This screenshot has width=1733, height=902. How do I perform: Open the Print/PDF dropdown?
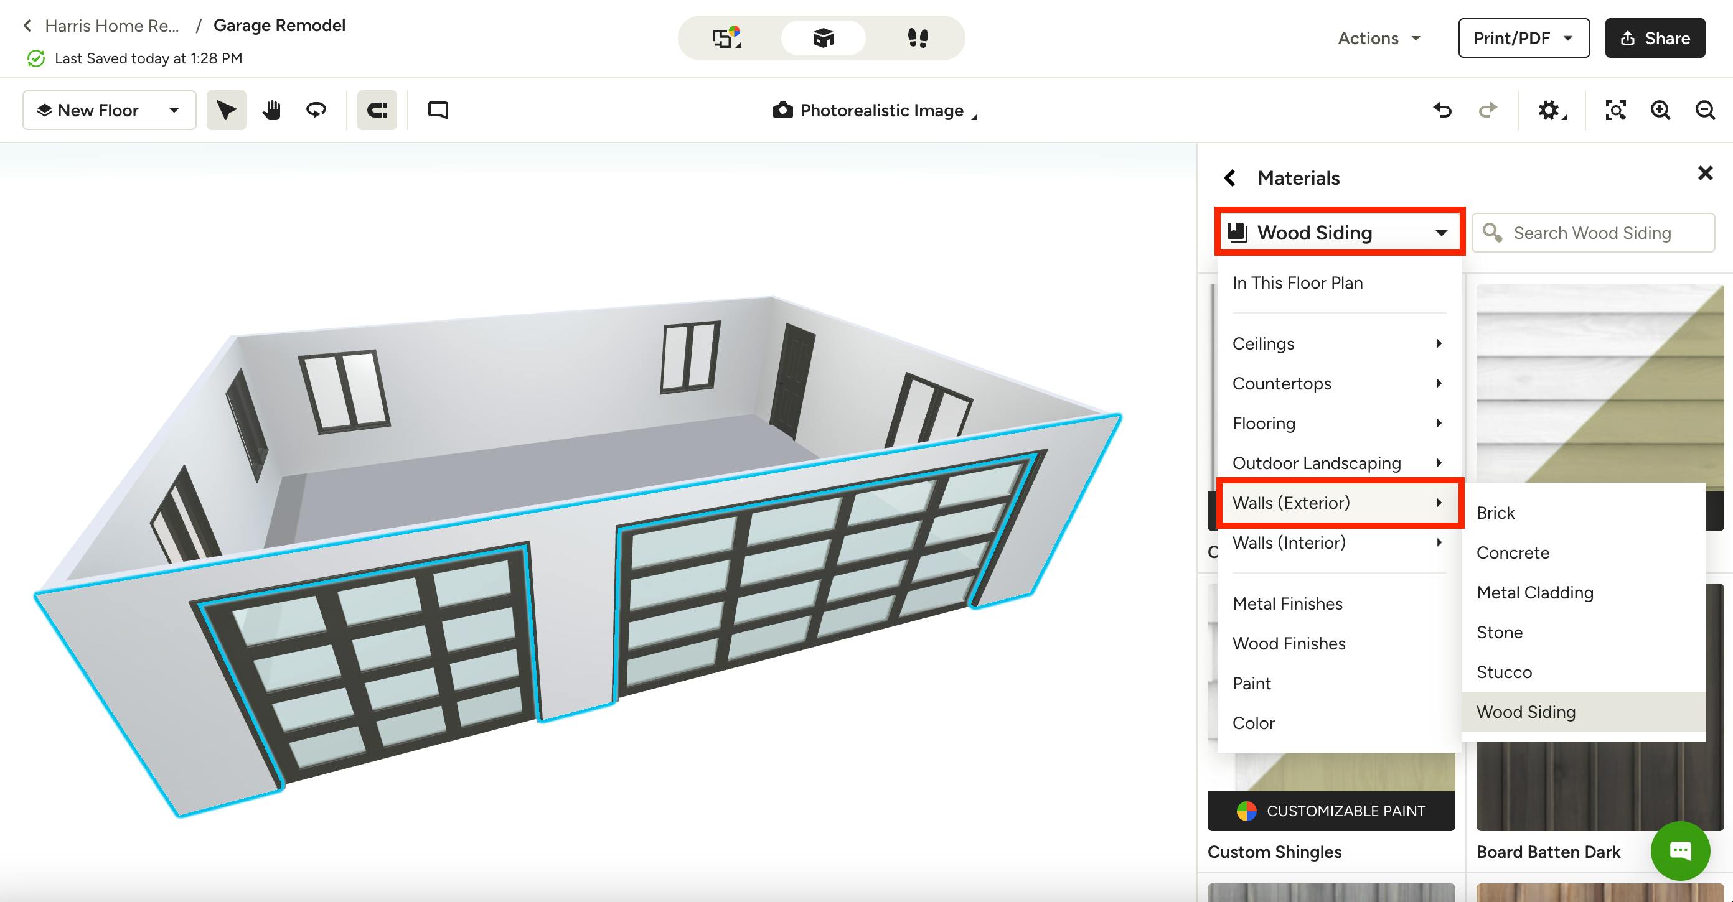pyautogui.click(x=1524, y=38)
